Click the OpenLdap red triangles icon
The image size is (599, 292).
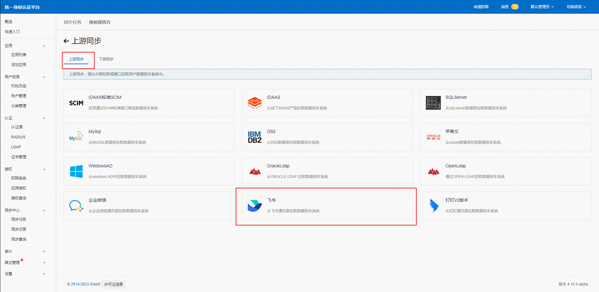(x=433, y=171)
